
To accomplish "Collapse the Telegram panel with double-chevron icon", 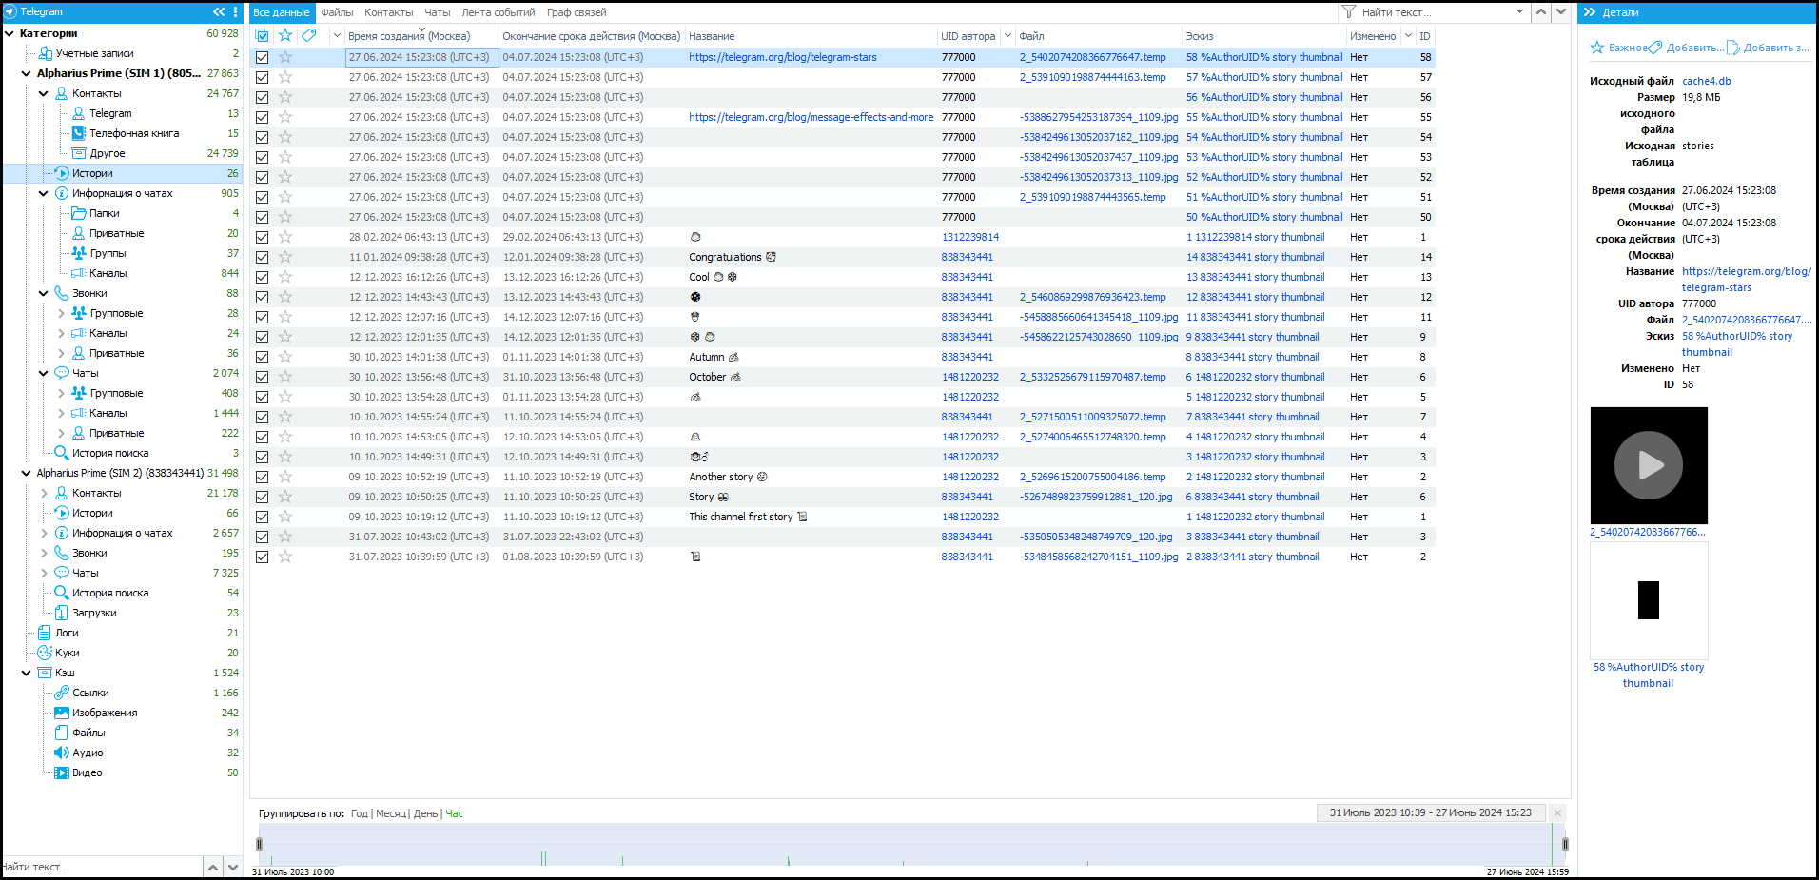I will tap(219, 12).
